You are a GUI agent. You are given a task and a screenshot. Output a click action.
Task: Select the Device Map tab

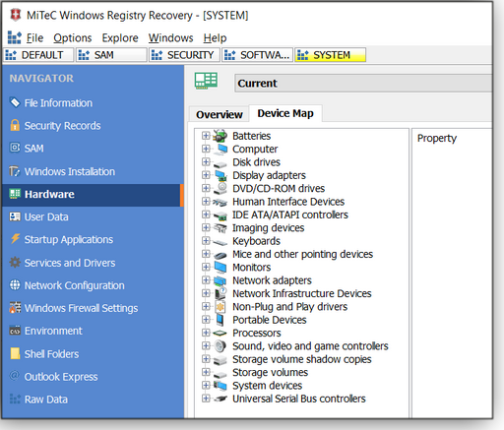click(x=285, y=113)
